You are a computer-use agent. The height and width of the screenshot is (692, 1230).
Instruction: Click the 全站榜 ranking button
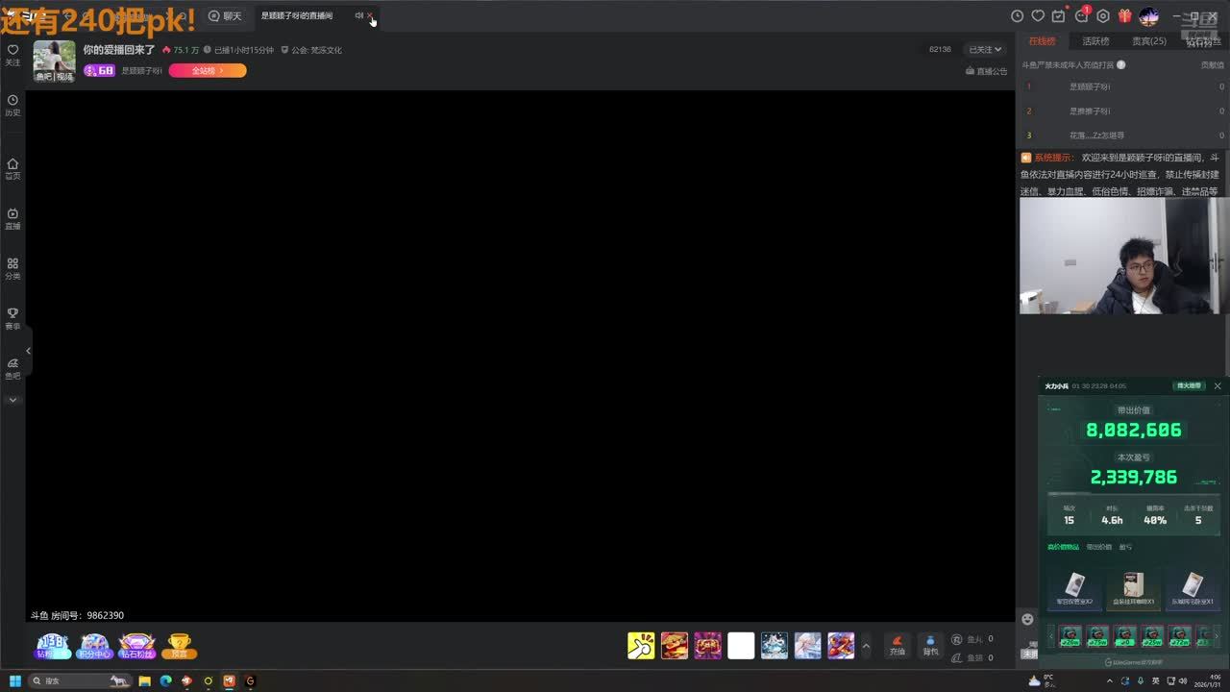pyautogui.click(x=208, y=70)
